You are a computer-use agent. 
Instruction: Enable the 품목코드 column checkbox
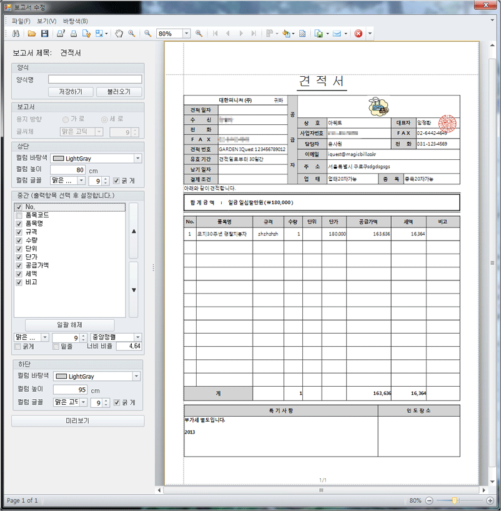click(19, 215)
